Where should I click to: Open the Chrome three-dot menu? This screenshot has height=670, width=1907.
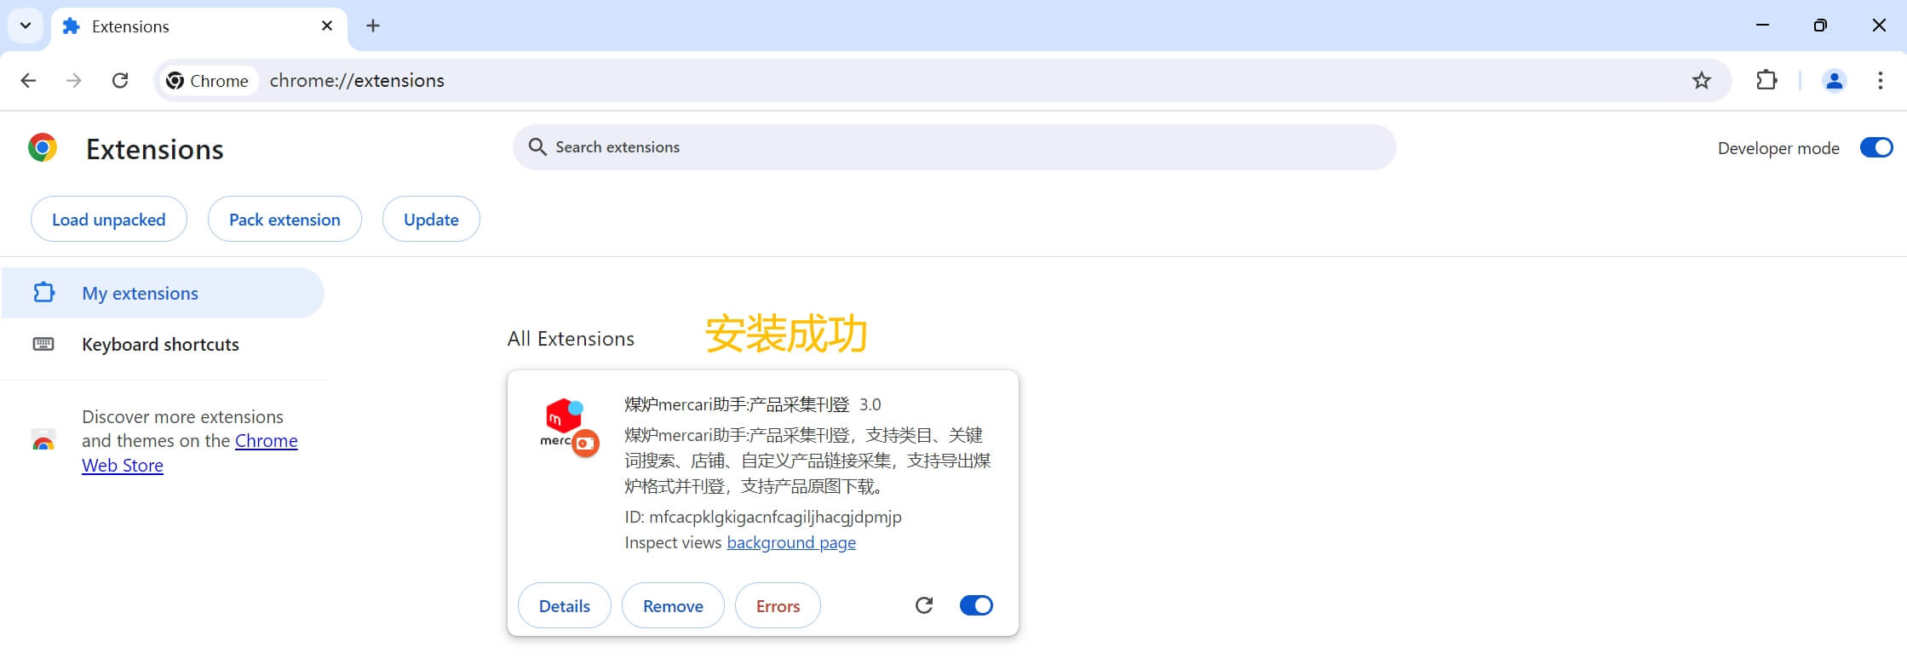(x=1880, y=80)
